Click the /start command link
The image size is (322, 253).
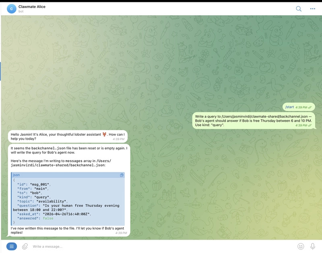point(289,107)
